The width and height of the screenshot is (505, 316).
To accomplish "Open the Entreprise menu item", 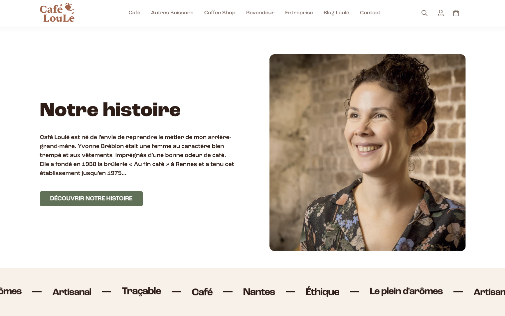I will pos(299,13).
